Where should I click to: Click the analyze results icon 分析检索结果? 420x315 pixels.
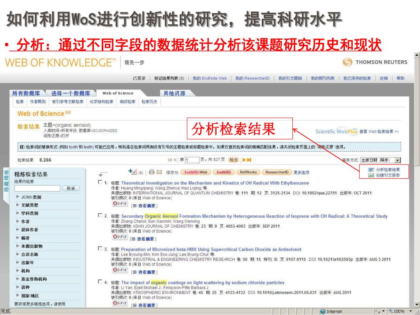371,169
